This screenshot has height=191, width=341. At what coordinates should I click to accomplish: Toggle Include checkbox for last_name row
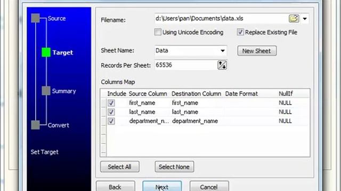click(111, 112)
